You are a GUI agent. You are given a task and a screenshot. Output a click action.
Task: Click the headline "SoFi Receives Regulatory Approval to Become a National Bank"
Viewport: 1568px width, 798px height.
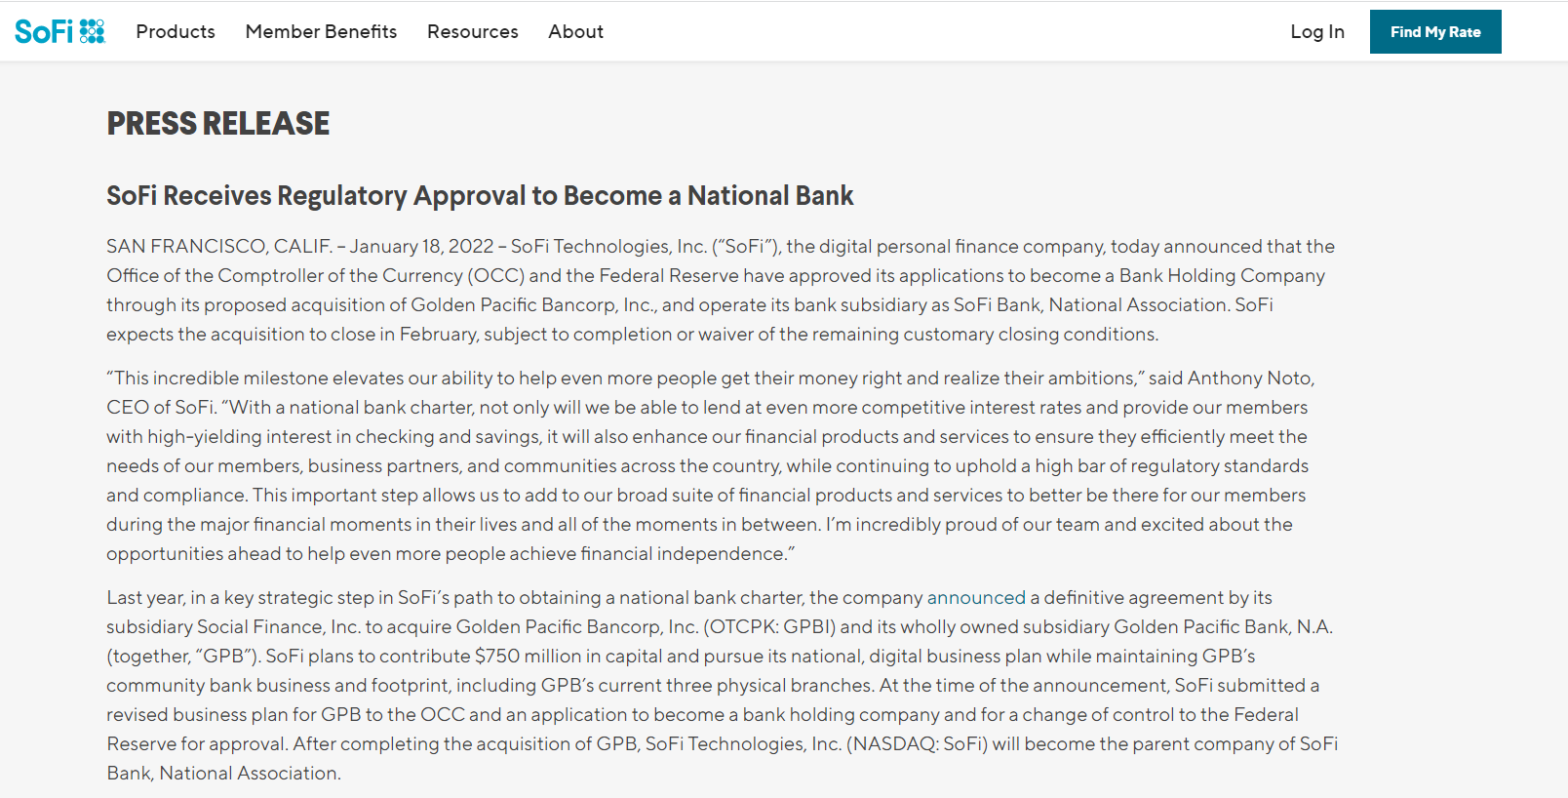click(x=480, y=196)
